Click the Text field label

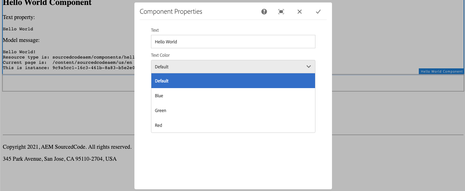(x=155, y=30)
